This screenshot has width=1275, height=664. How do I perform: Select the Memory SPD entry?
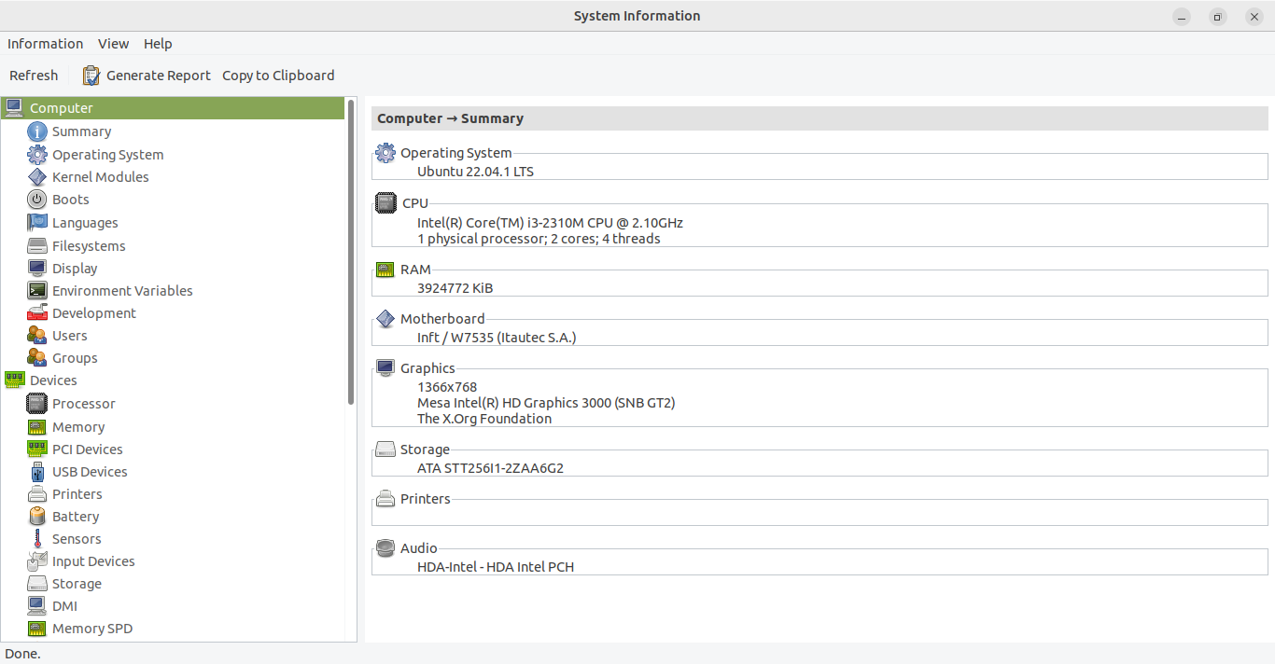(92, 629)
